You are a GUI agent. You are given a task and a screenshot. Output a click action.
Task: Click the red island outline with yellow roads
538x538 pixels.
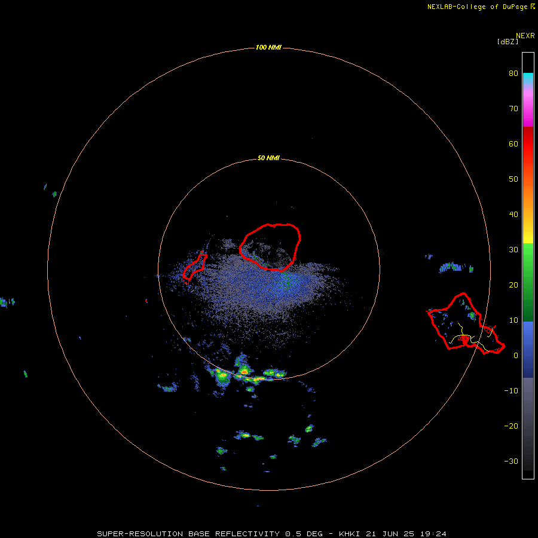(x=466, y=323)
